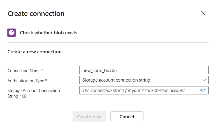Toggle connection string visibility with eye icon
216x134 pixels.
pyautogui.click(x=203, y=90)
